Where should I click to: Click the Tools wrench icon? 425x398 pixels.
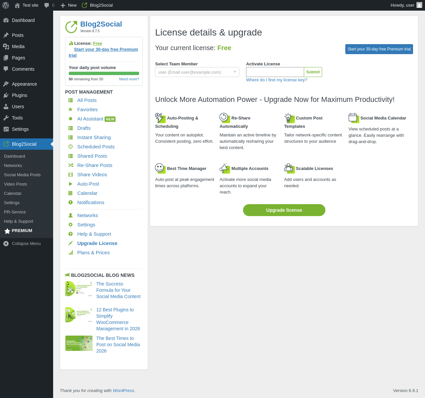tap(6, 118)
